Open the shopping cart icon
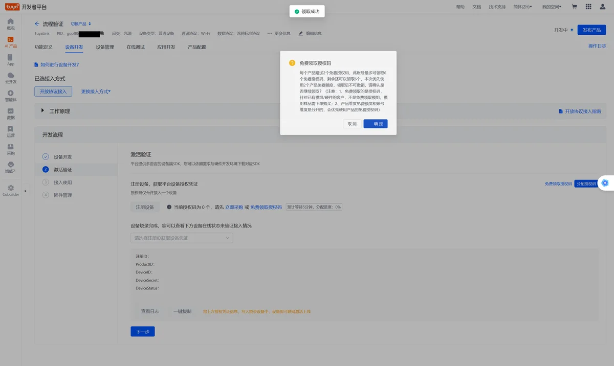Viewport: 614px width, 366px height. (574, 7)
